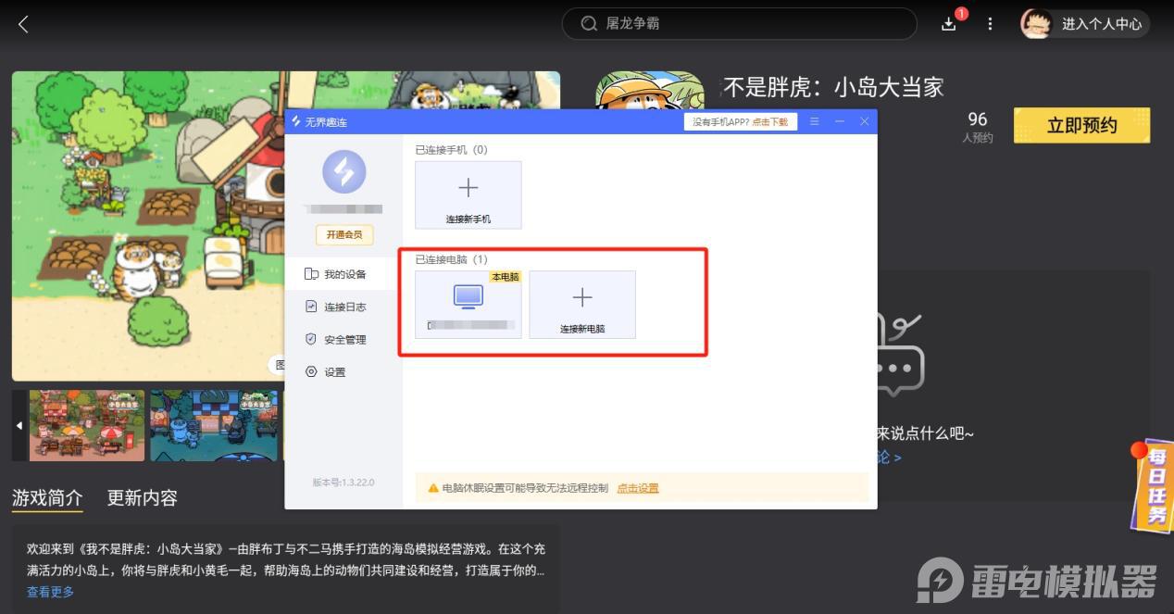Click the 已连接手机 (0) heading

[451, 149]
